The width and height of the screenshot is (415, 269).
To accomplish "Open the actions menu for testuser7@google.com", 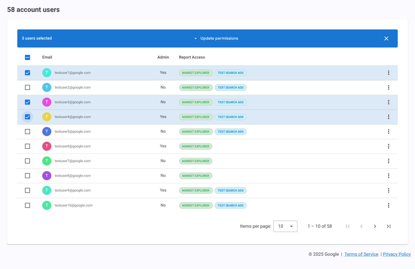I will 389,161.
